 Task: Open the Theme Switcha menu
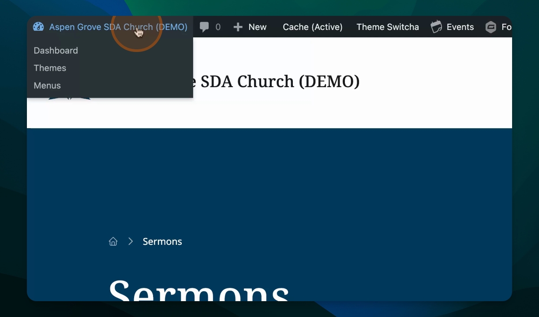pos(388,27)
